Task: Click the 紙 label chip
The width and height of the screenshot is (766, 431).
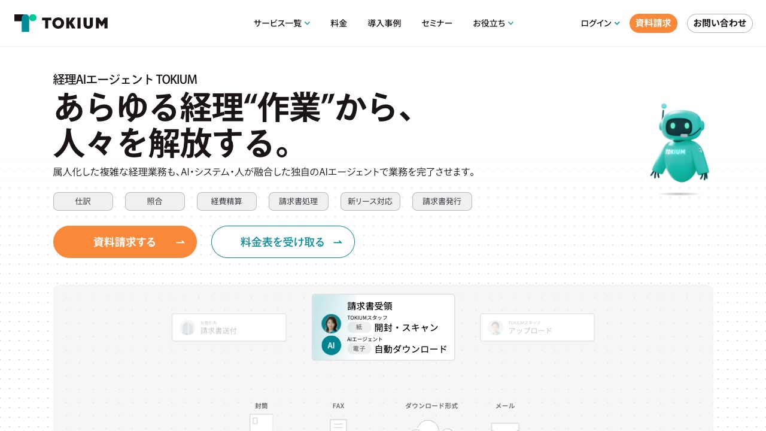Action: [x=359, y=327]
